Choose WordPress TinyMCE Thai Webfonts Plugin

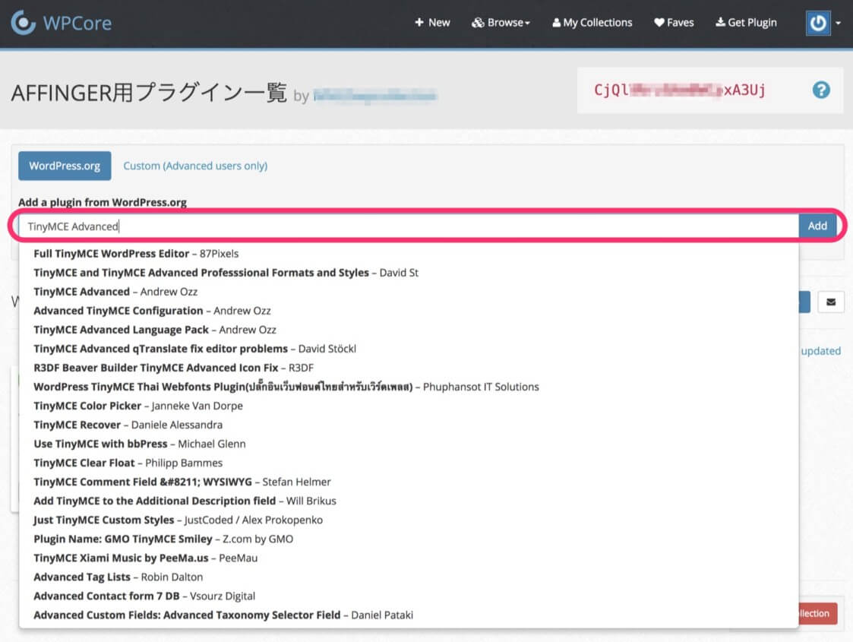click(x=409, y=387)
